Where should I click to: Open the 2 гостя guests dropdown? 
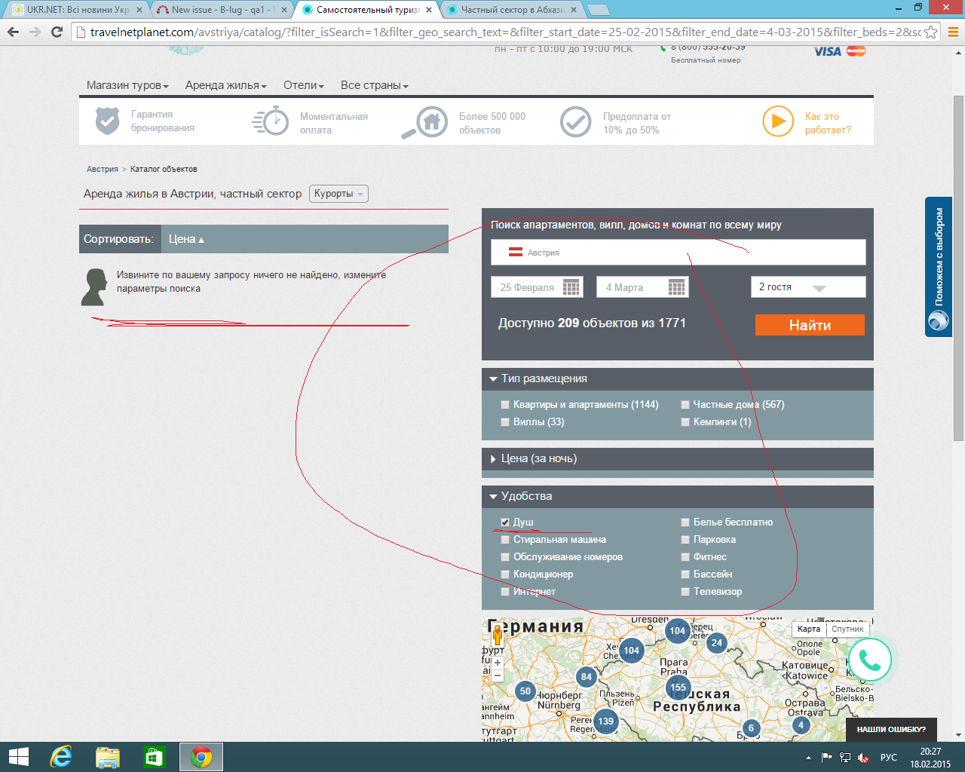tap(807, 287)
